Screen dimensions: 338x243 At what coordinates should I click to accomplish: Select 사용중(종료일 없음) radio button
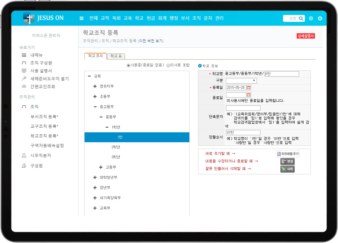point(128,65)
